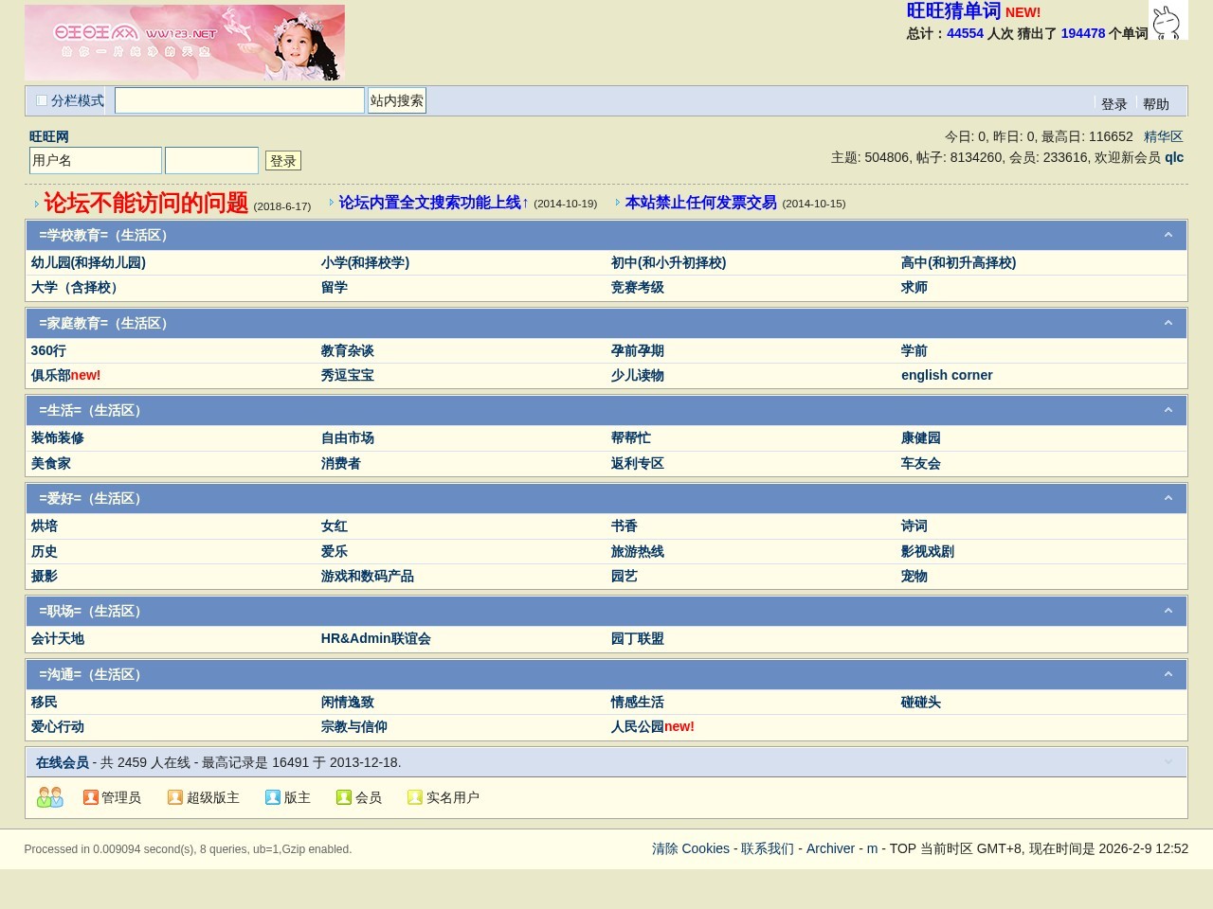Click the 站内搜索 button
The width and height of the screenshot is (1213, 909).
pyautogui.click(x=397, y=100)
